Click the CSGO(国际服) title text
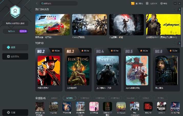The image size is (183, 116). (x=78, y=37)
